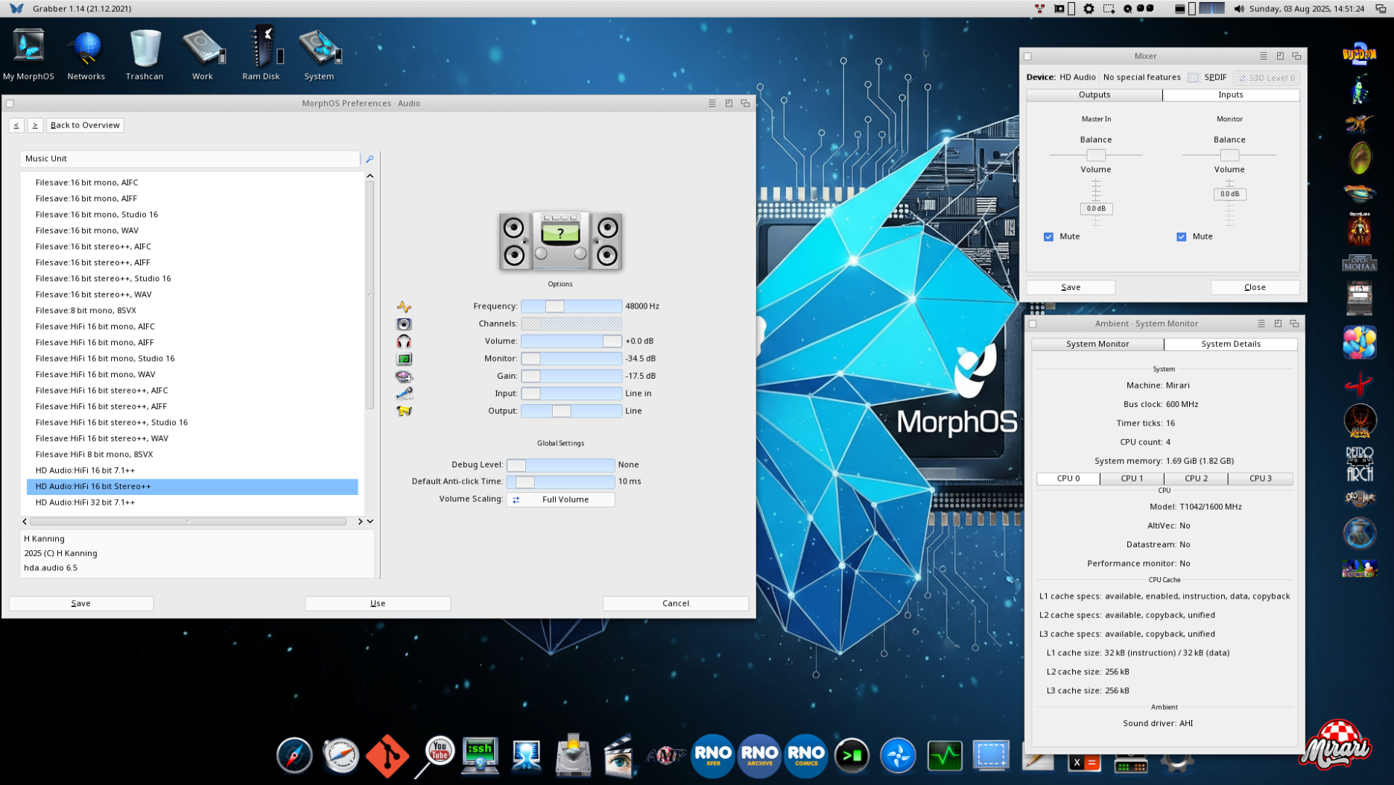Select the CPU 1 tab
This screenshot has height=785, width=1394.
(1132, 479)
